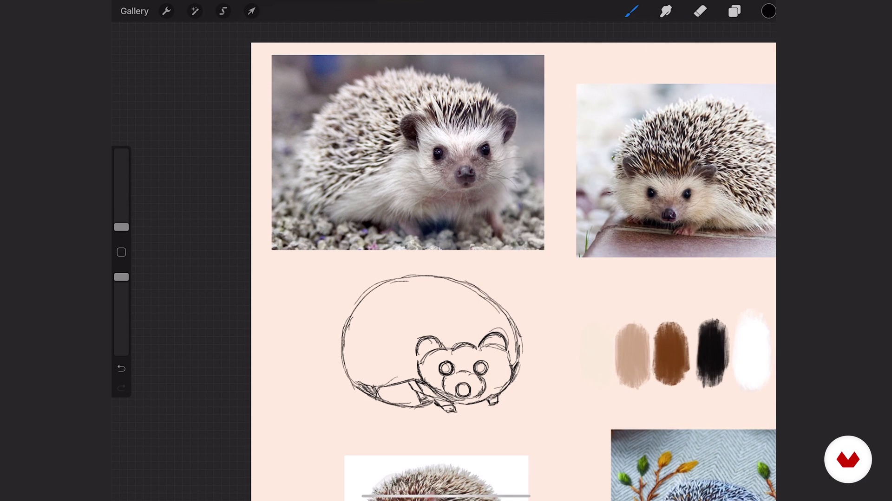Open the Layers panel
Screen dimensions: 892x501
coord(735,11)
